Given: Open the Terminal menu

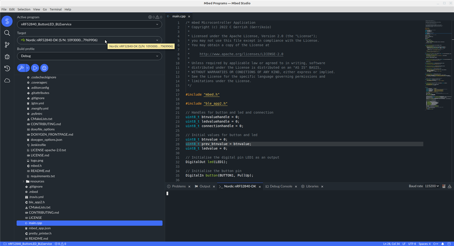Looking at the screenshot, I should (55, 9).
